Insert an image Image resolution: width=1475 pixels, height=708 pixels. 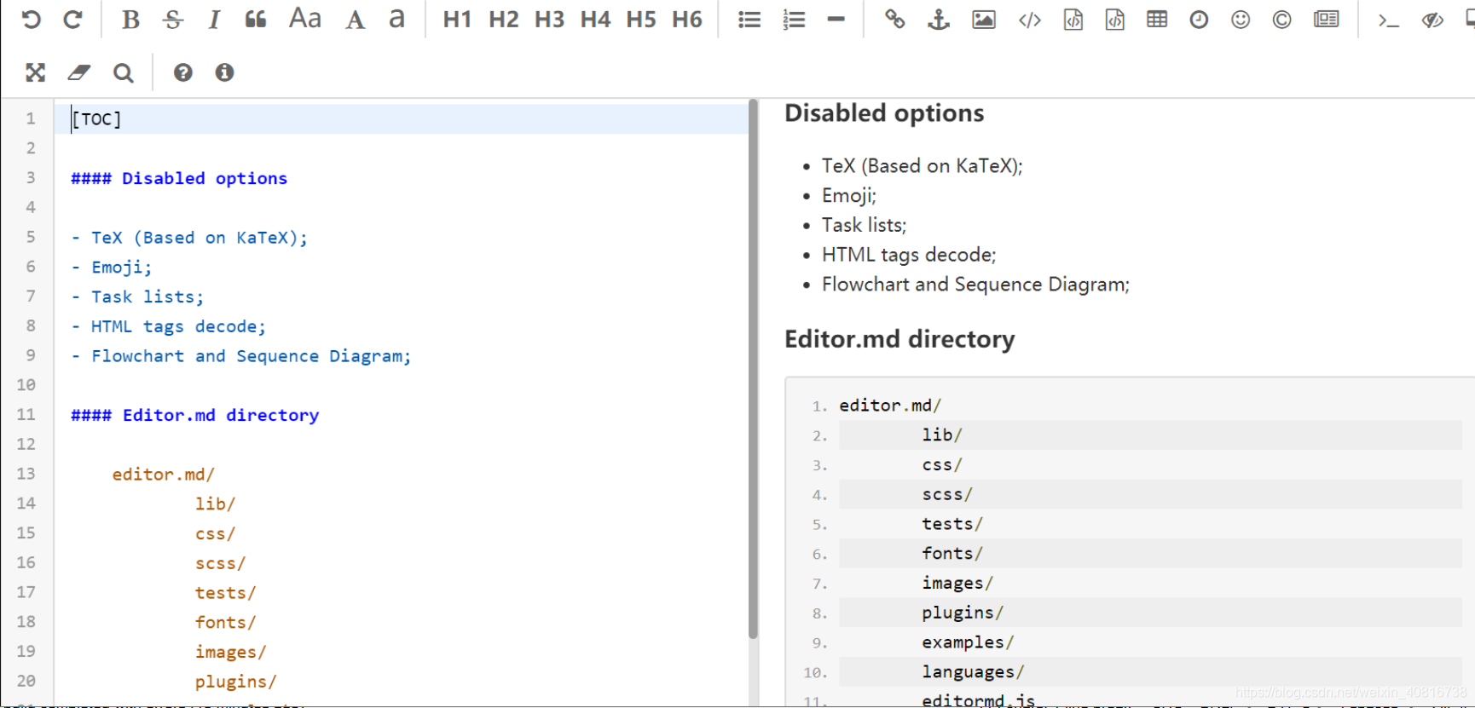(x=984, y=19)
